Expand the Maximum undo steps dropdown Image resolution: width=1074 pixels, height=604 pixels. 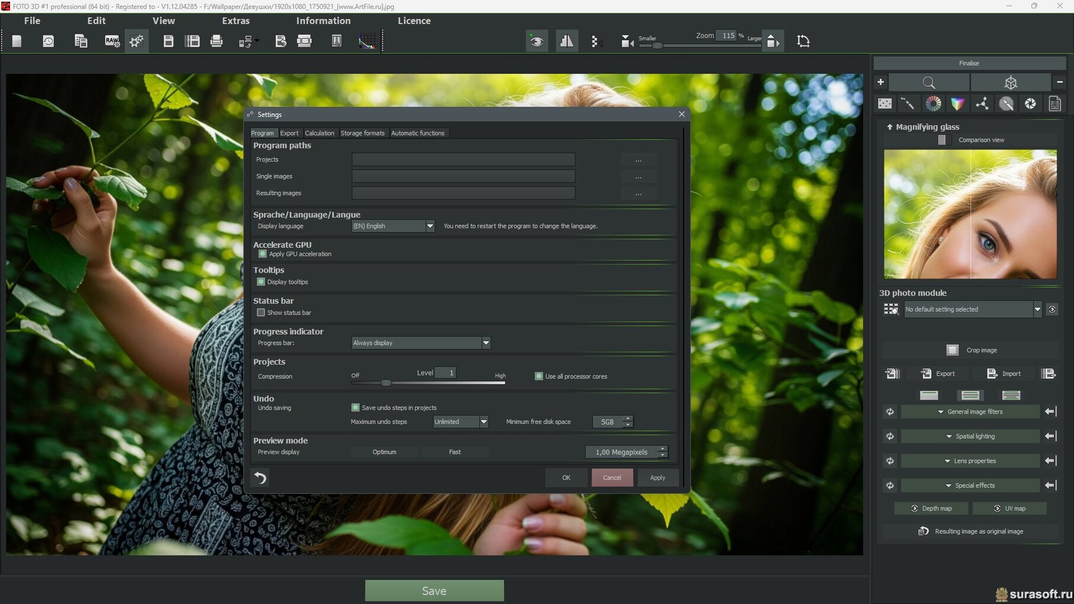[483, 422]
